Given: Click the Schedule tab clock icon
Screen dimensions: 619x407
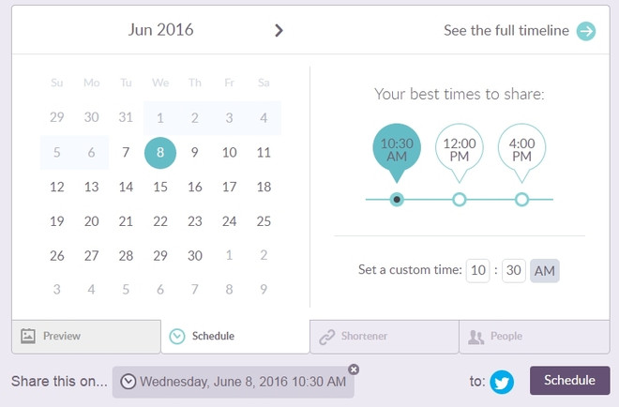Looking at the screenshot, I should pyautogui.click(x=177, y=337).
